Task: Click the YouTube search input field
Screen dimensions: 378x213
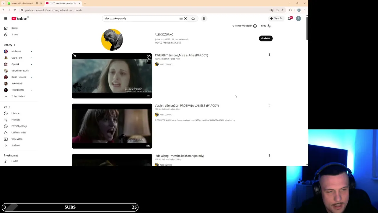Action: click(140, 18)
